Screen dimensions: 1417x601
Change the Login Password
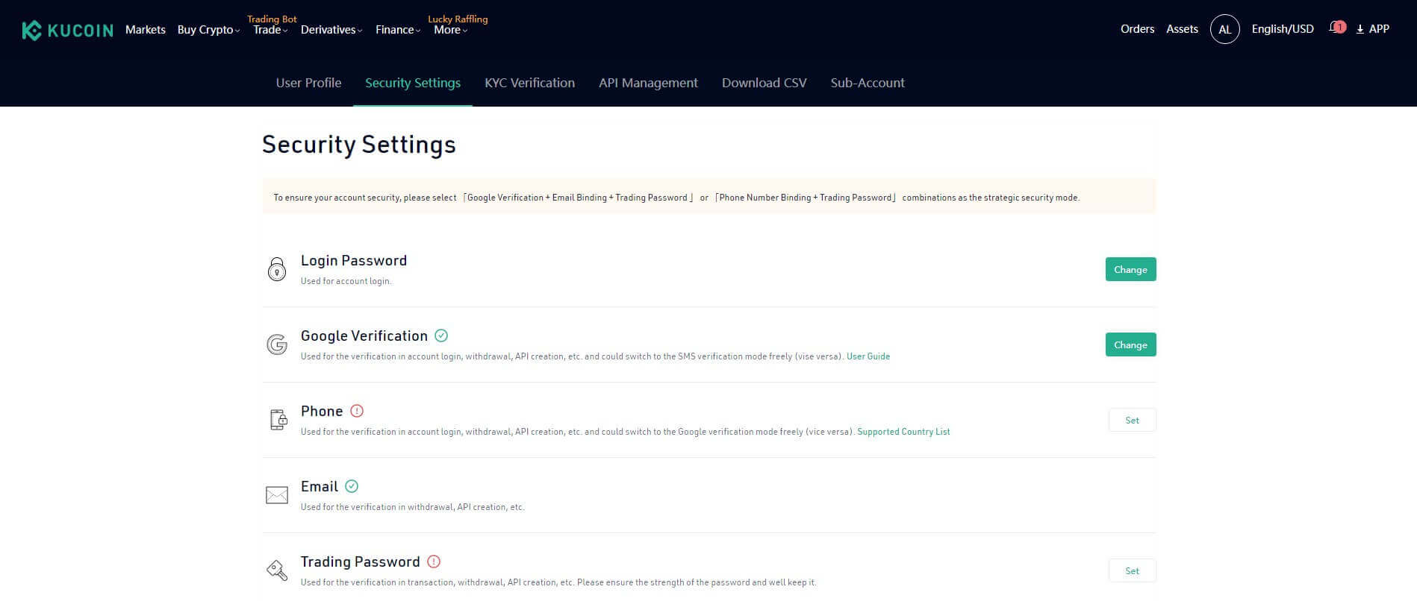[x=1130, y=269]
